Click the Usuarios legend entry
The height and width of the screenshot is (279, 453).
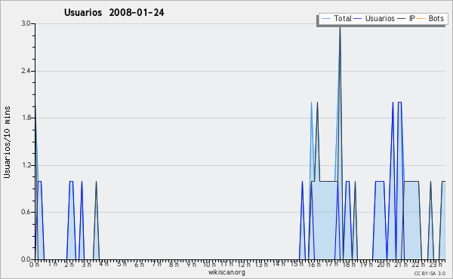pyautogui.click(x=374, y=18)
